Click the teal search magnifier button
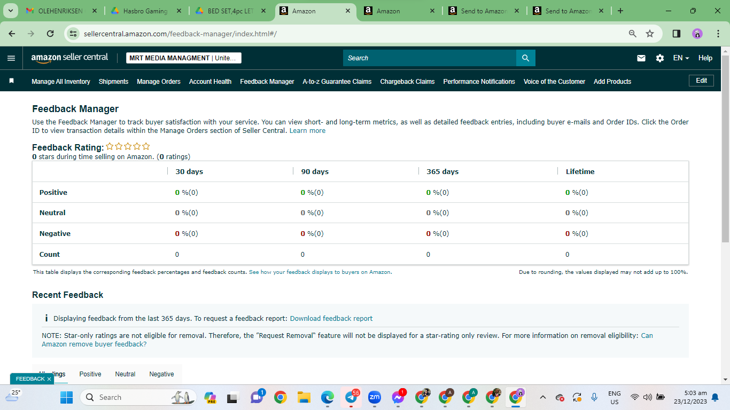The image size is (730, 410). tap(525, 58)
